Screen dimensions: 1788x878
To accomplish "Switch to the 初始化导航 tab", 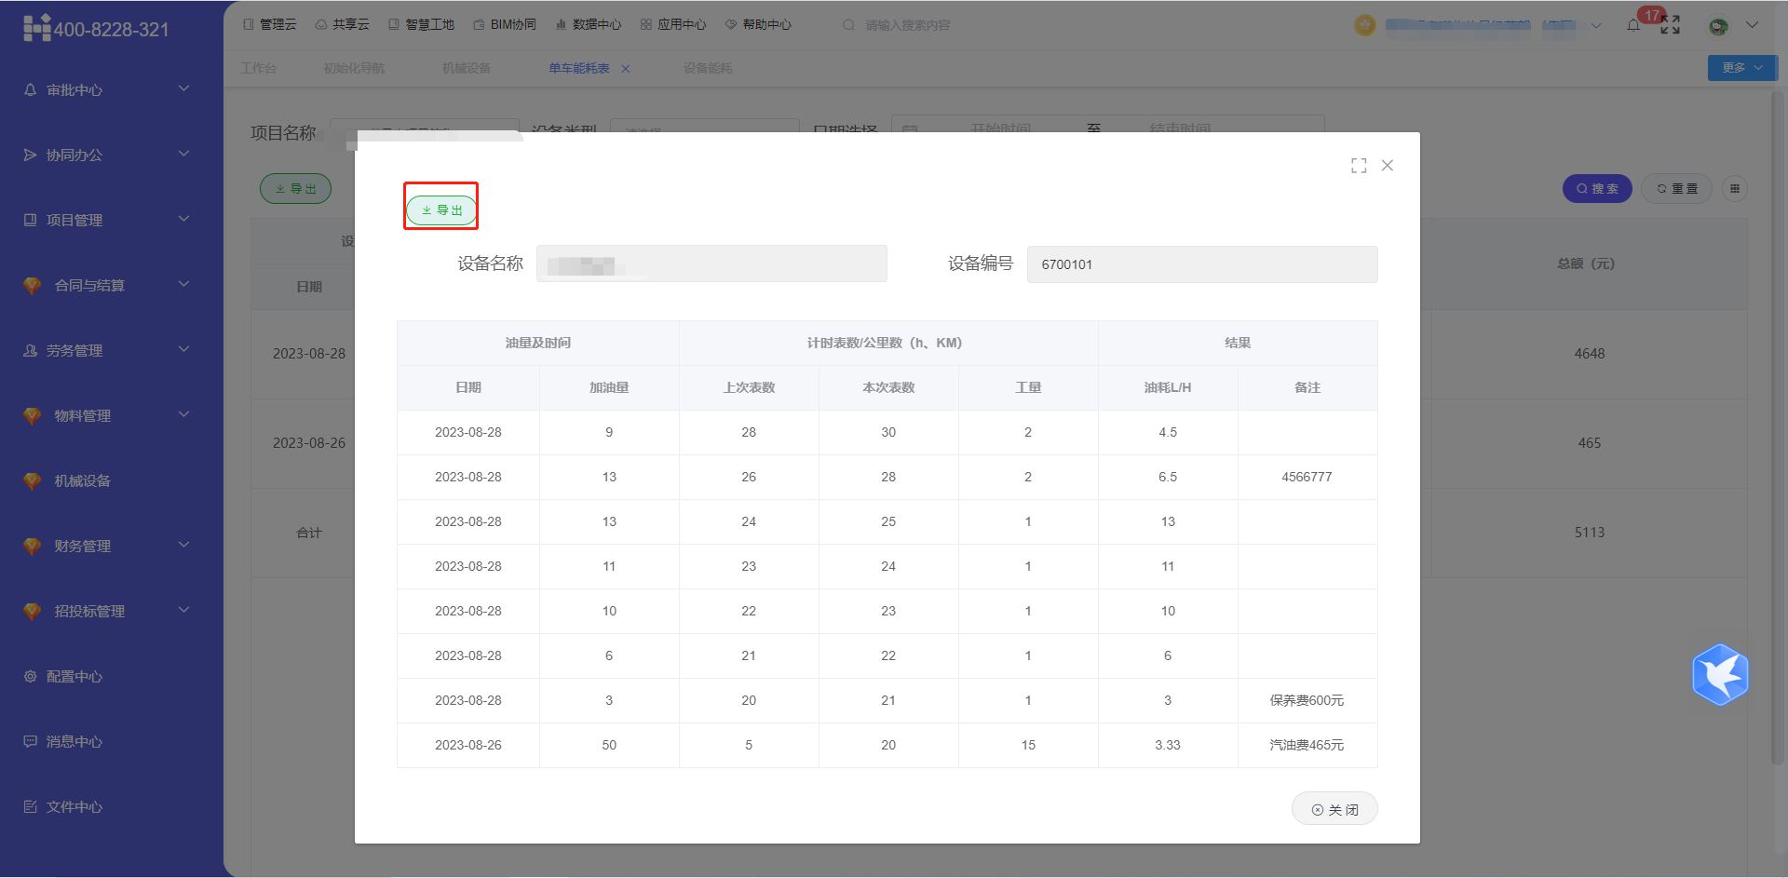I will click(354, 68).
